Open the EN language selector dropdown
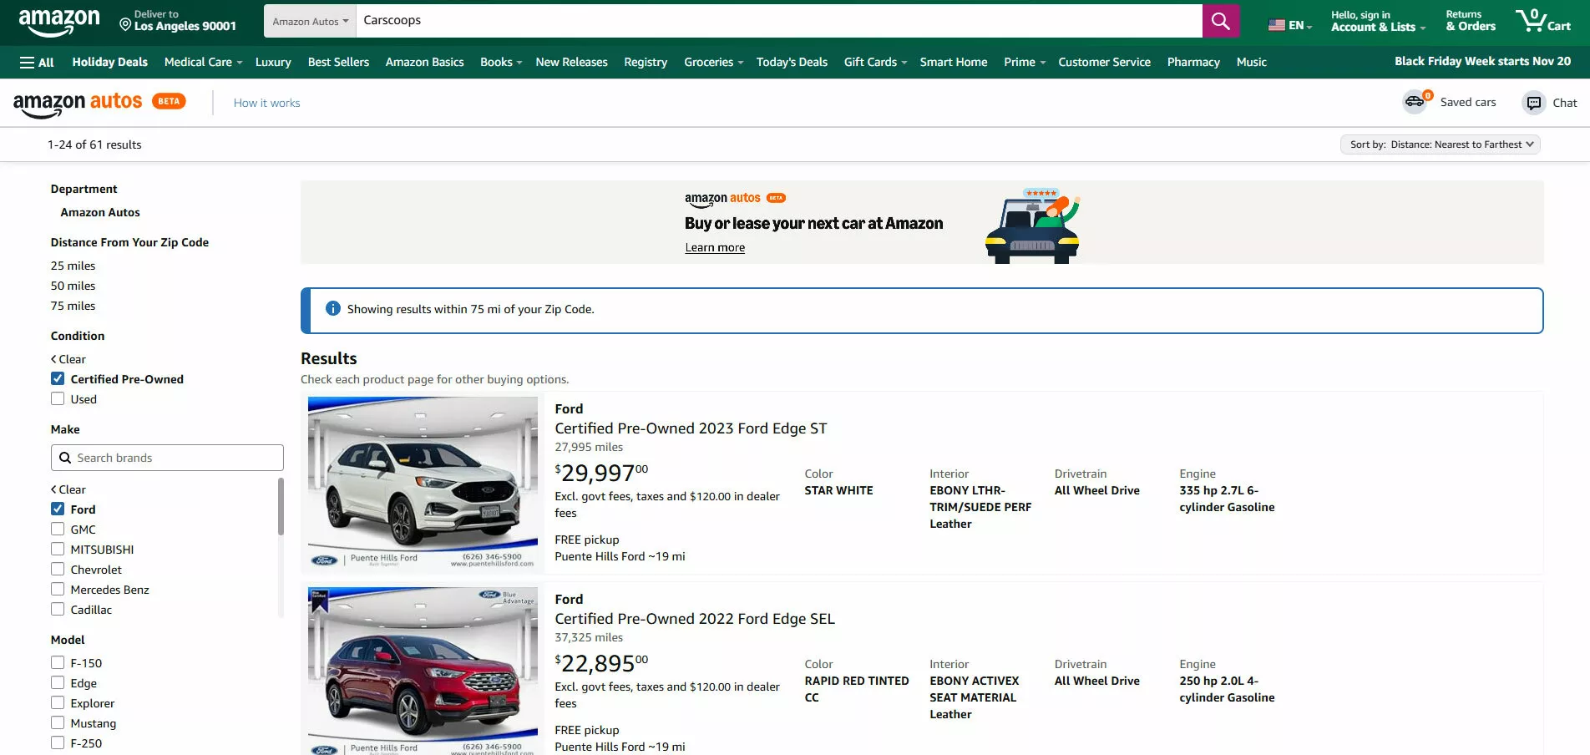This screenshot has width=1590, height=755. 1289,25
